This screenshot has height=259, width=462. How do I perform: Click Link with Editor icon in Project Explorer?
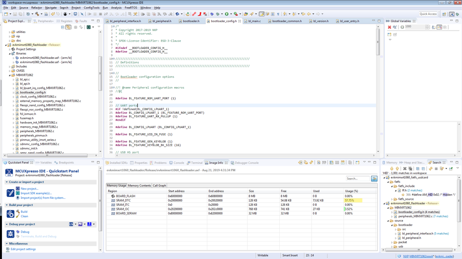(x=68, y=27)
